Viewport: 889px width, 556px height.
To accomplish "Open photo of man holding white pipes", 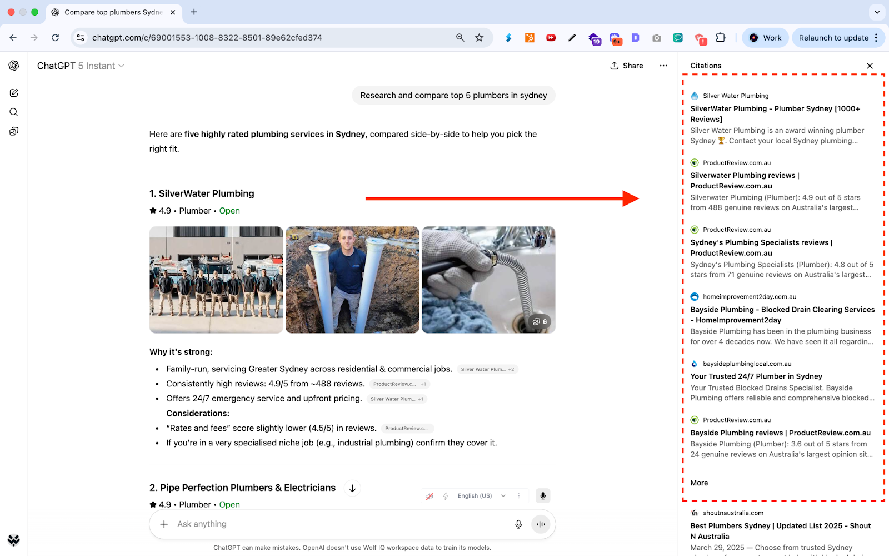I will [352, 280].
